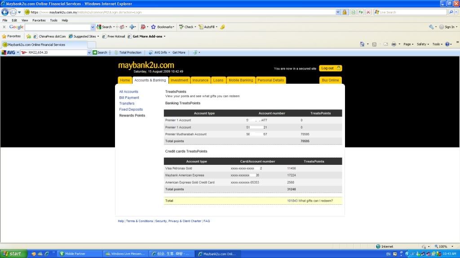Image resolution: width=460 pixels, height=258 pixels.
Task: Click Sign In on the Google toolbar
Action: click(x=447, y=27)
